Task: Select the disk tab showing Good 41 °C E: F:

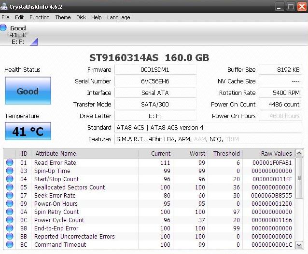Action: pos(18,35)
